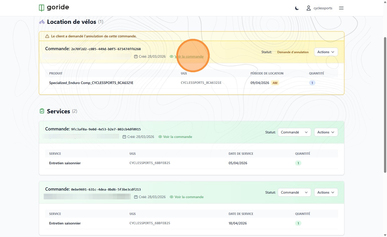Open Actions dropdown for cancellation-requested order
Screen dimensions: 387x237
(x=326, y=52)
